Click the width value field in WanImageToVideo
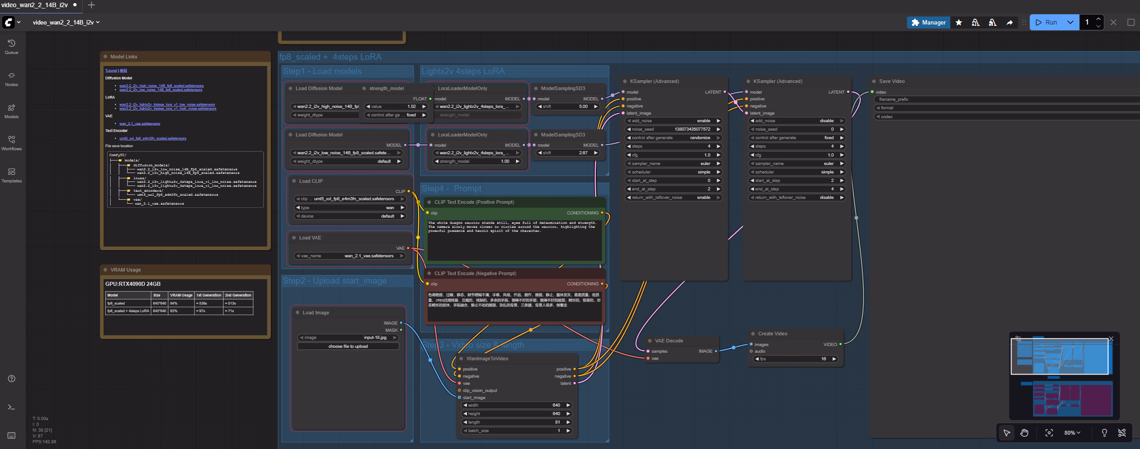The image size is (1140, 449). click(517, 405)
